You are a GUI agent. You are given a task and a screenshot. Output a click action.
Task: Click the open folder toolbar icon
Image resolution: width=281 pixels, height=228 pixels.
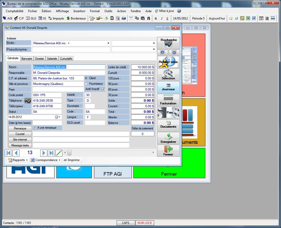pos(99,18)
